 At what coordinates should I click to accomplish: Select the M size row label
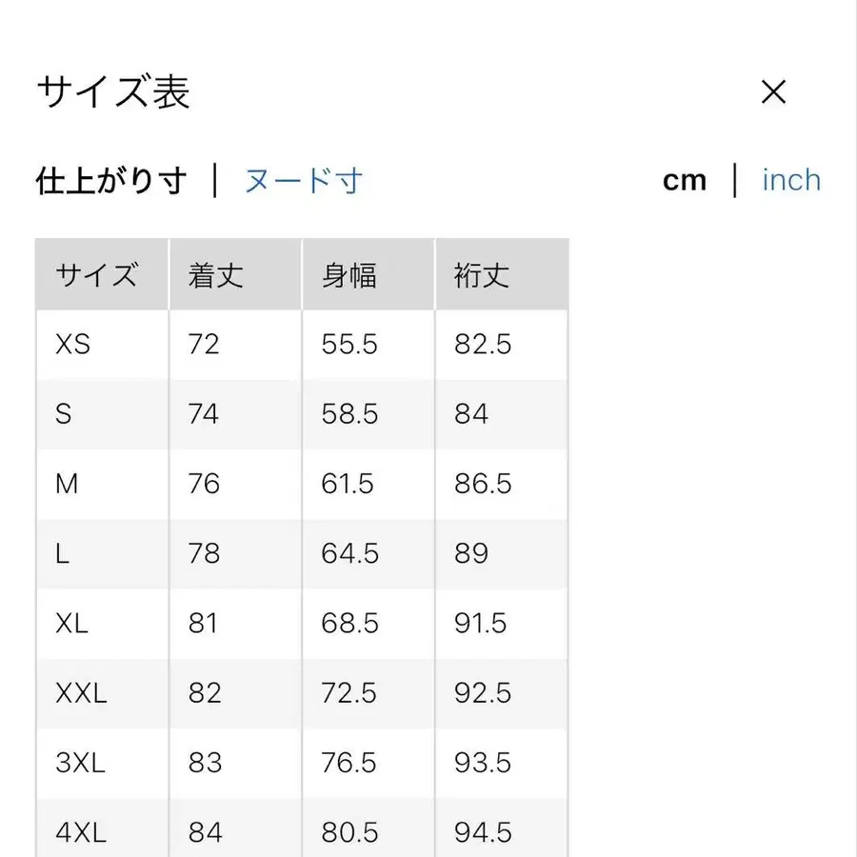pos(66,484)
